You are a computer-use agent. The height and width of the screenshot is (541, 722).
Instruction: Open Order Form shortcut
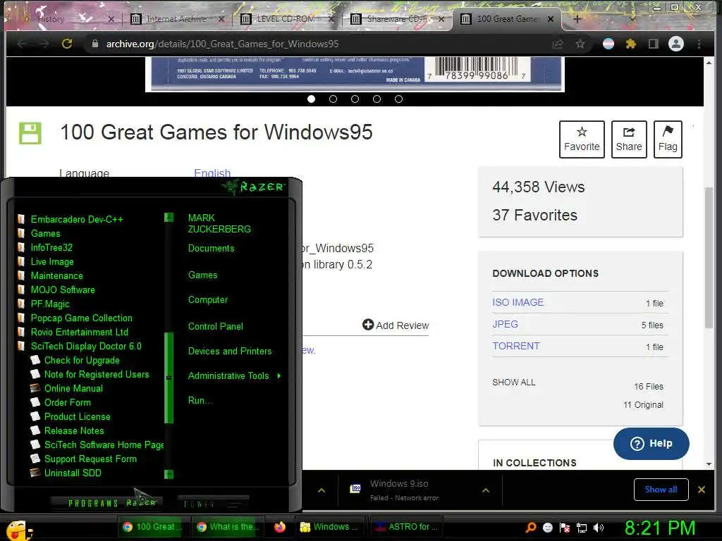point(67,402)
